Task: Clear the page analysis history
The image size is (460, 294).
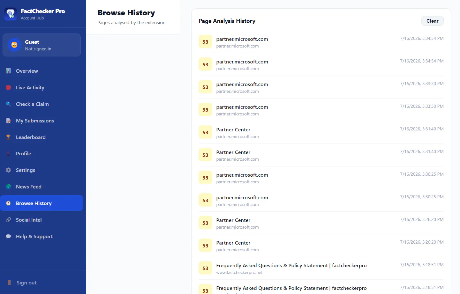Action: tap(432, 21)
